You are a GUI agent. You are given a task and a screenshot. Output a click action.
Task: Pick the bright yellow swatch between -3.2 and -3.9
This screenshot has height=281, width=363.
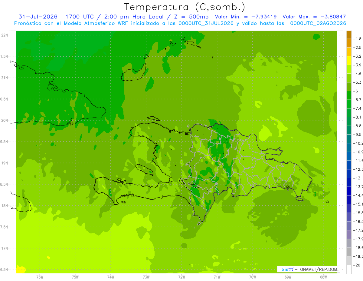349,61
